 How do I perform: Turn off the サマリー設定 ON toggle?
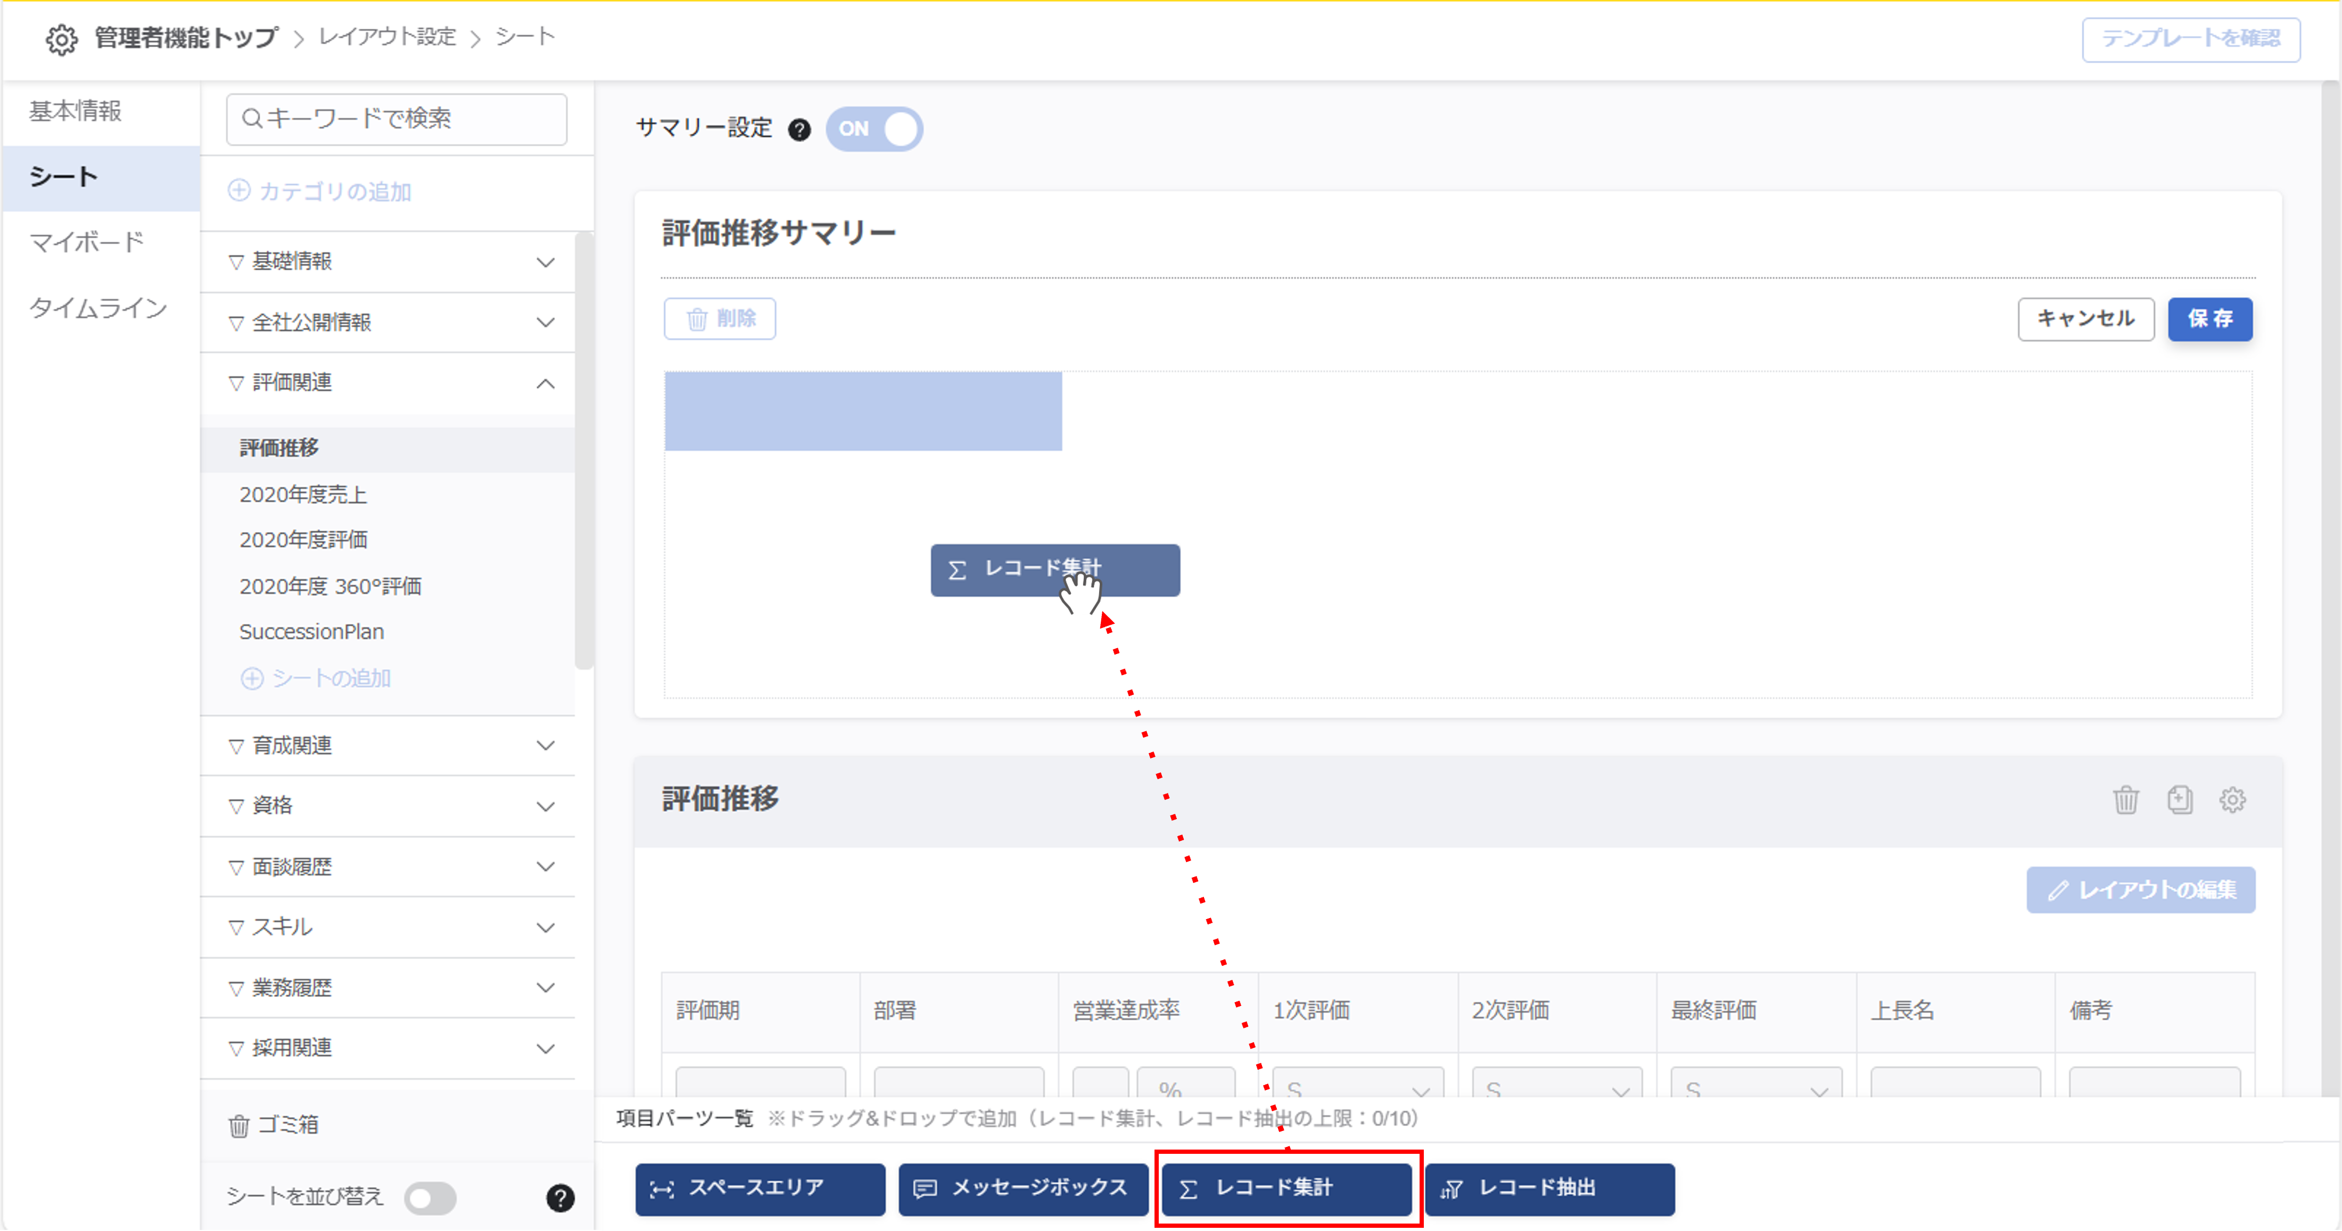(873, 129)
